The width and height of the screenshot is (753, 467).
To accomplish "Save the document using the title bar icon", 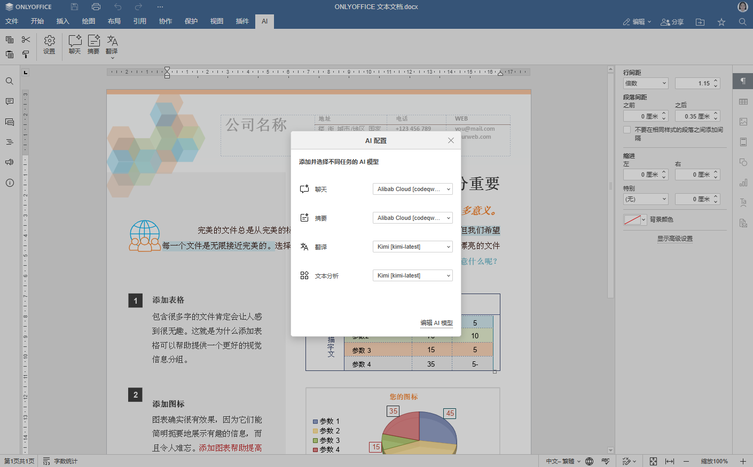I will 74,7.
